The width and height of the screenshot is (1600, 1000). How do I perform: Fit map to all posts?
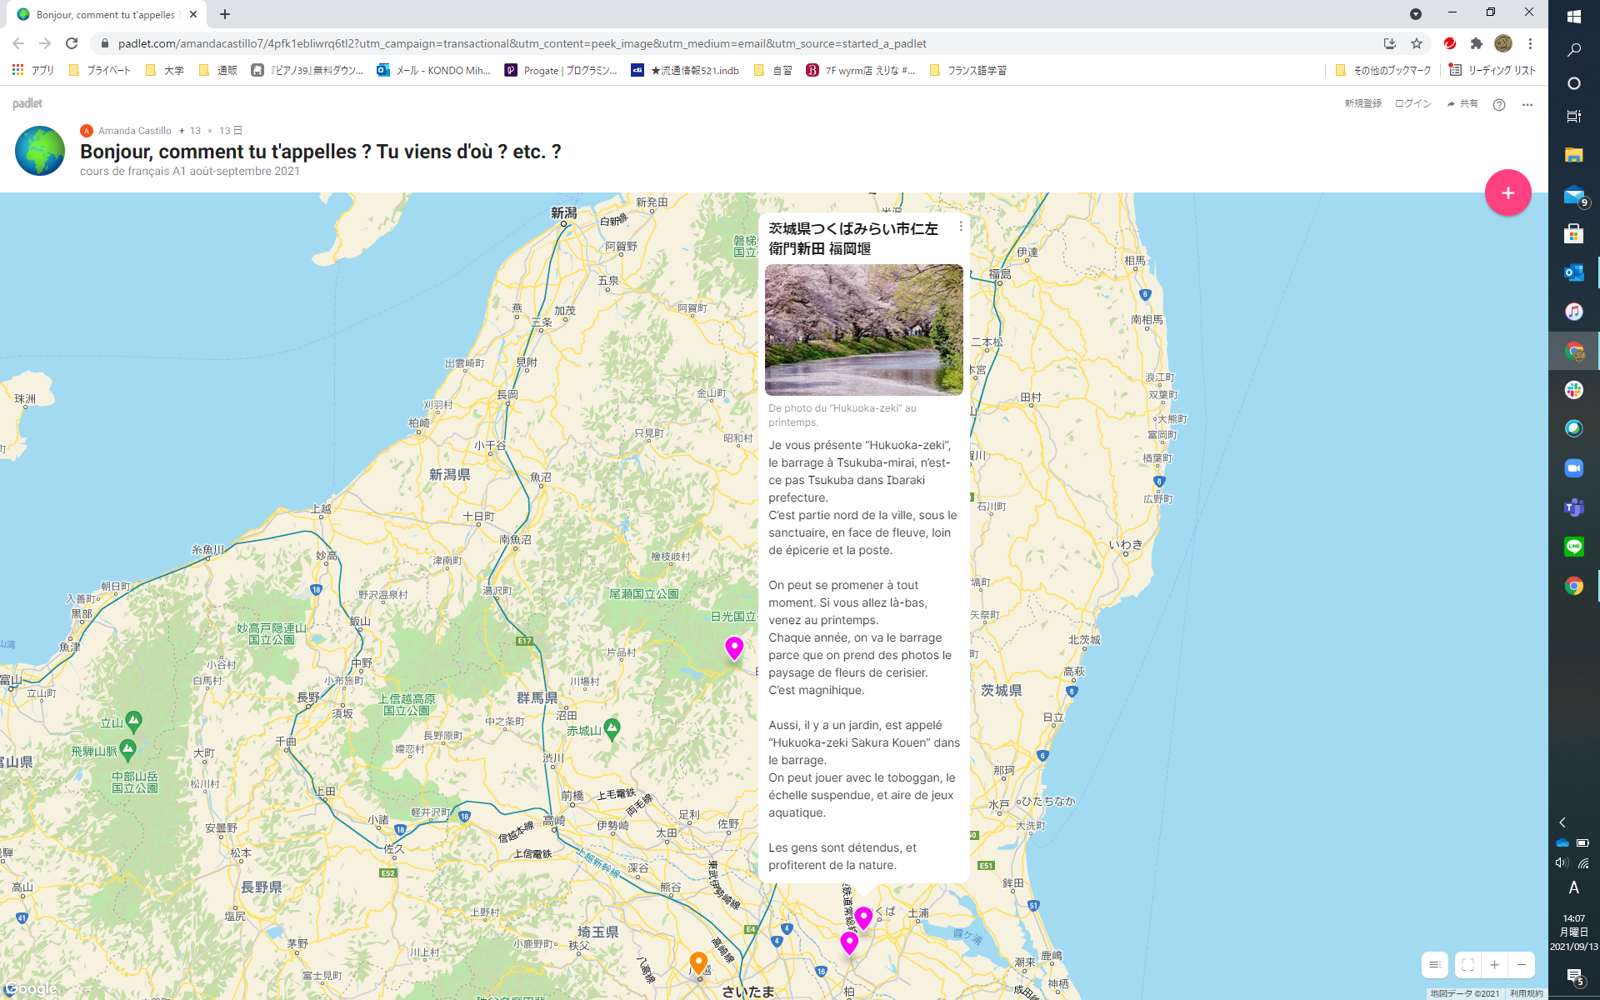coord(1467,965)
